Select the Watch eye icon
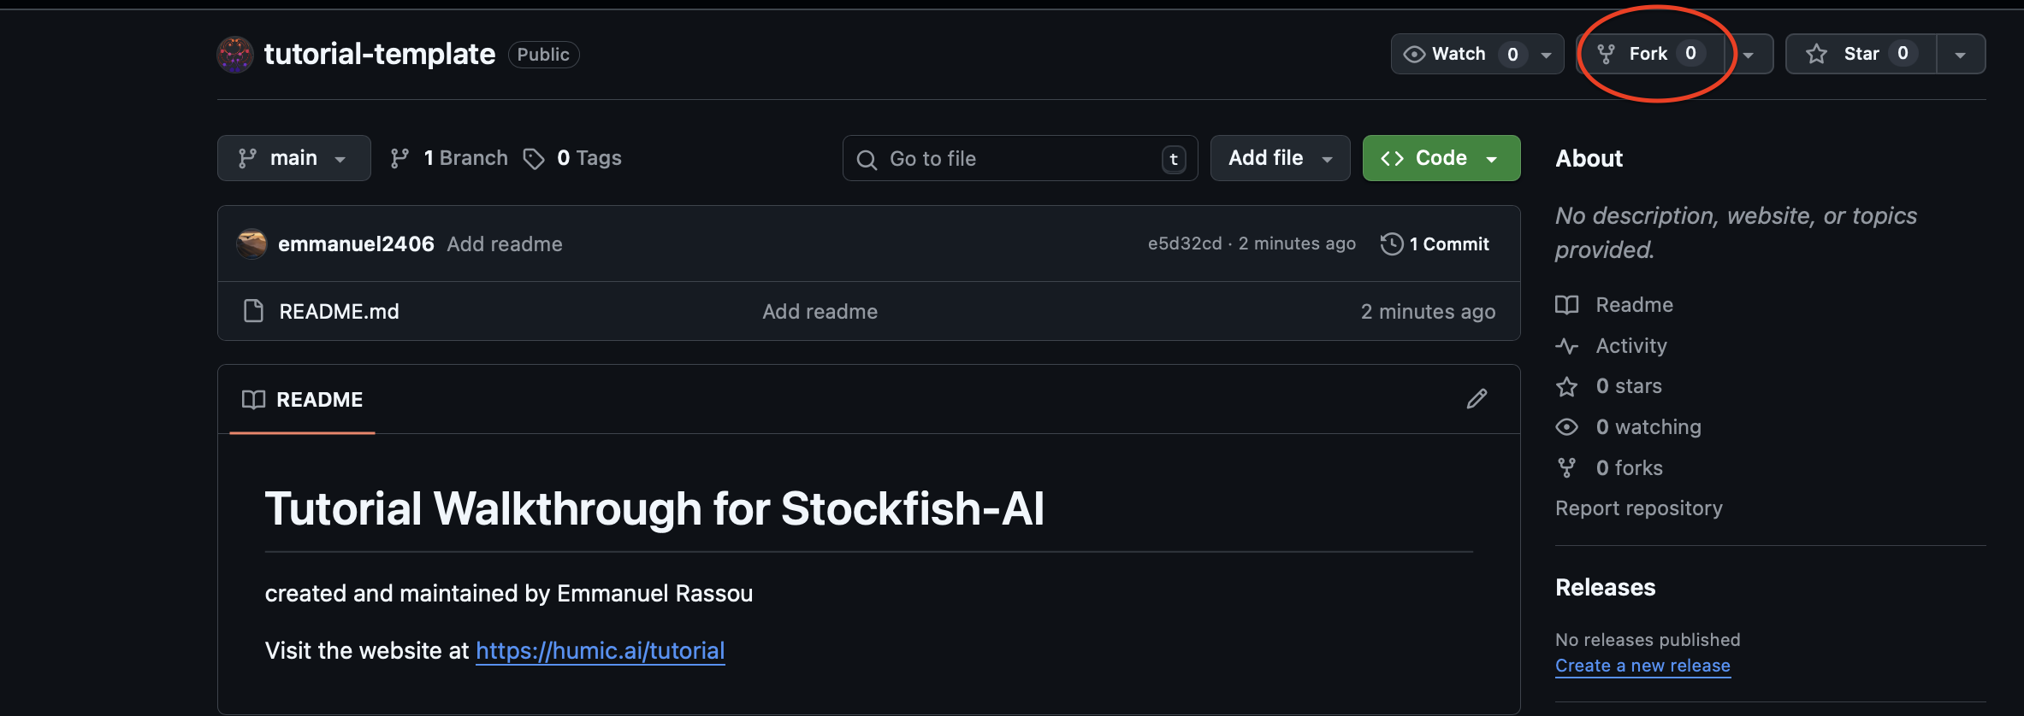The image size is (2024, 716). [x=1416, y=53]
